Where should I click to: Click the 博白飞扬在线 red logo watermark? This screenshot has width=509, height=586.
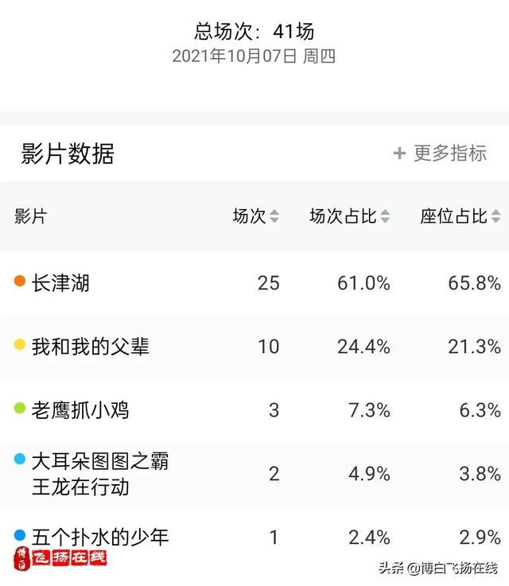click(60, 559)
